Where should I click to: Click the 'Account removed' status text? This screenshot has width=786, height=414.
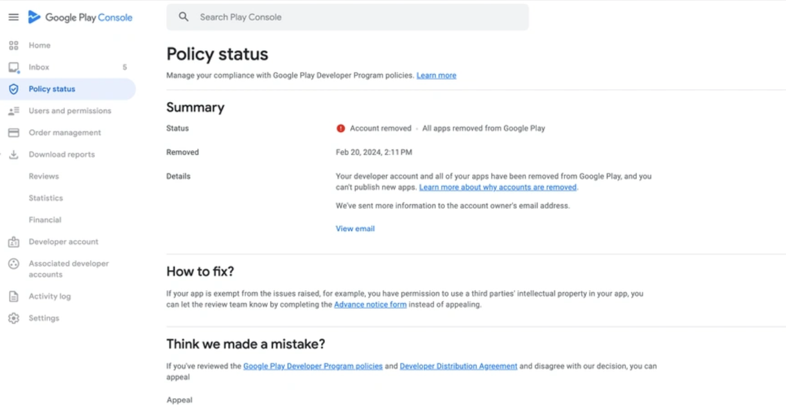pos(381,128)
